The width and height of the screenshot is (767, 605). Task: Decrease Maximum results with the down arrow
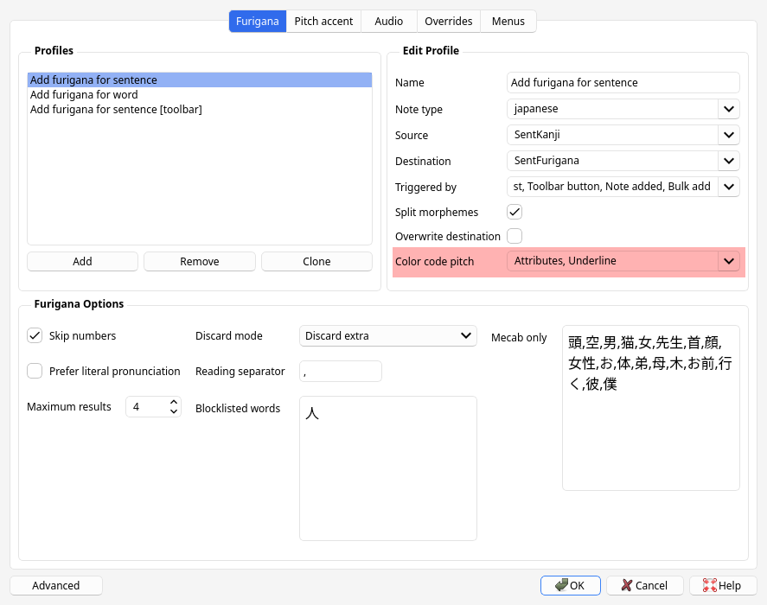click(x=174, y=411)
